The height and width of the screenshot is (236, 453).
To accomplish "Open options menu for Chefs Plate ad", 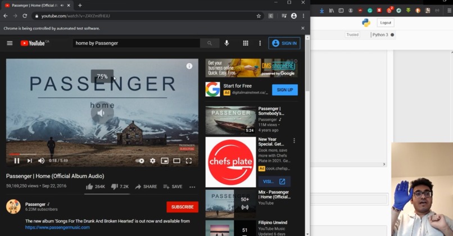I will click(294, 140).
